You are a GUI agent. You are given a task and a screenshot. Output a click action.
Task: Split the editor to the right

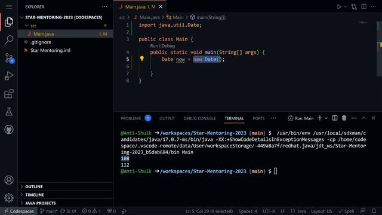tap(363, 7)
